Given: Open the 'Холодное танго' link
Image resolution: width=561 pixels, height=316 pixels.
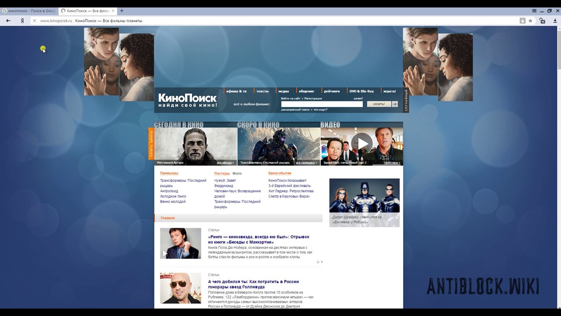Looking at the screenshot, I should 173,196.
